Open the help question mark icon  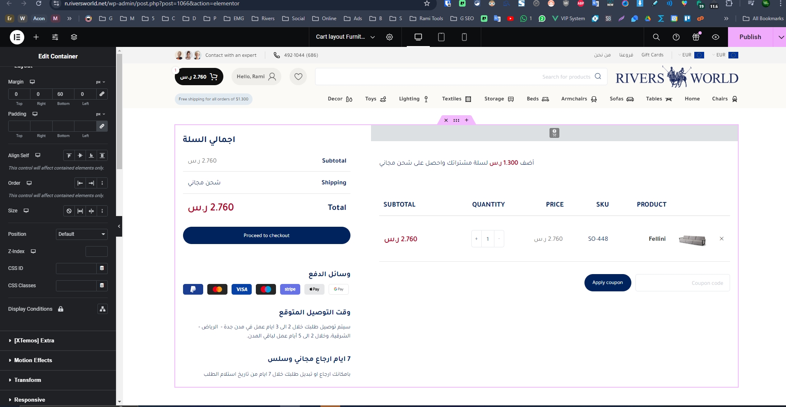[x=676, y=37]
